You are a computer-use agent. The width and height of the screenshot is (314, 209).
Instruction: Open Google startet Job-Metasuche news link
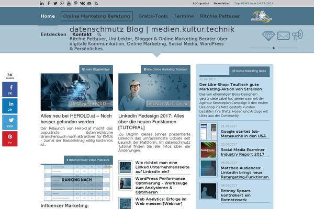[x=243, y=134]
